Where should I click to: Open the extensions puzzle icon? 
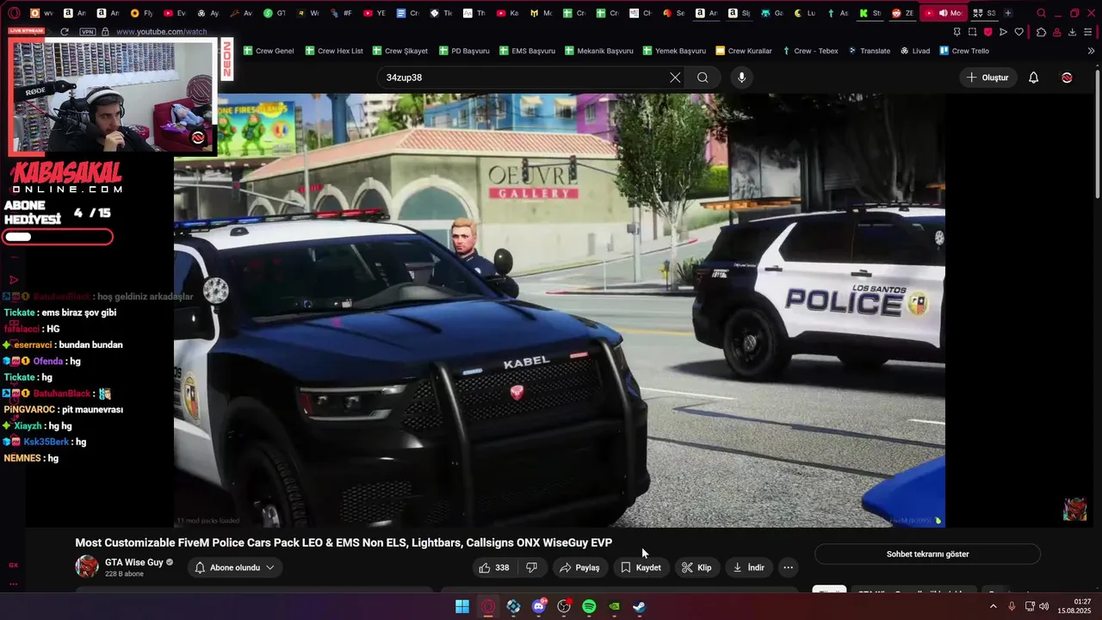tap(1041, 32)
